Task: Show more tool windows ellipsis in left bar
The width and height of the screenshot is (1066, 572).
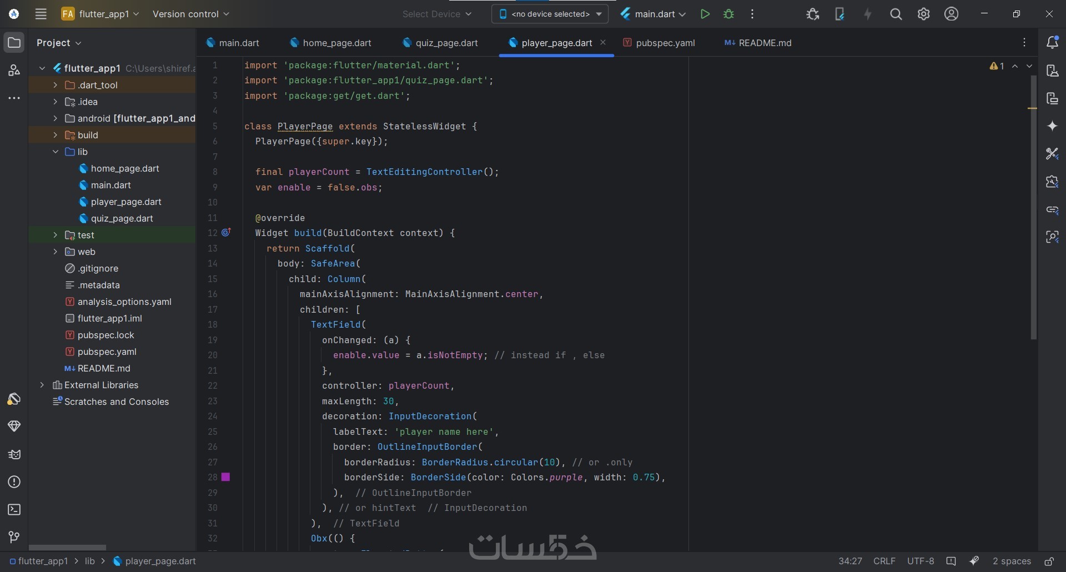Action: [x=14, y=98]
